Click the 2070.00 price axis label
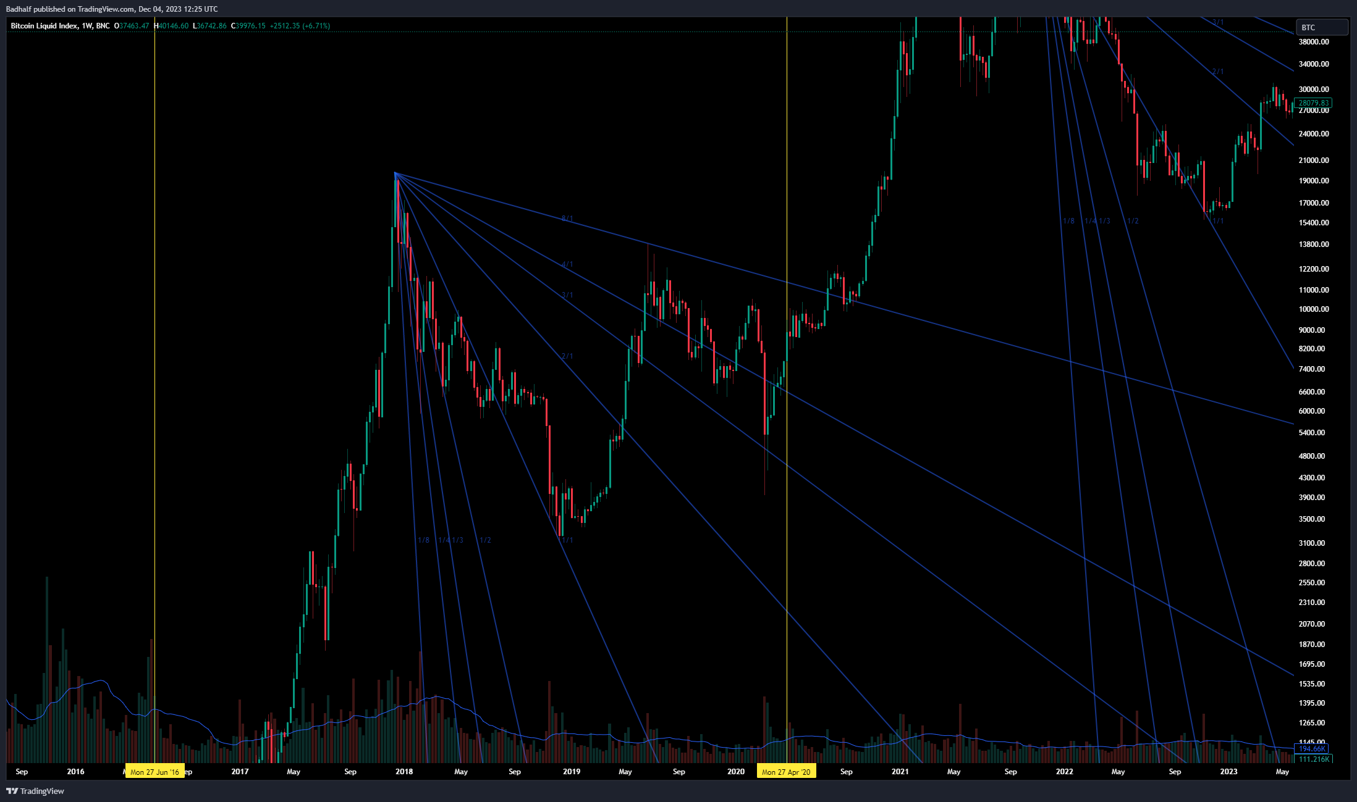1357x802 pixels. [1312, 624]
